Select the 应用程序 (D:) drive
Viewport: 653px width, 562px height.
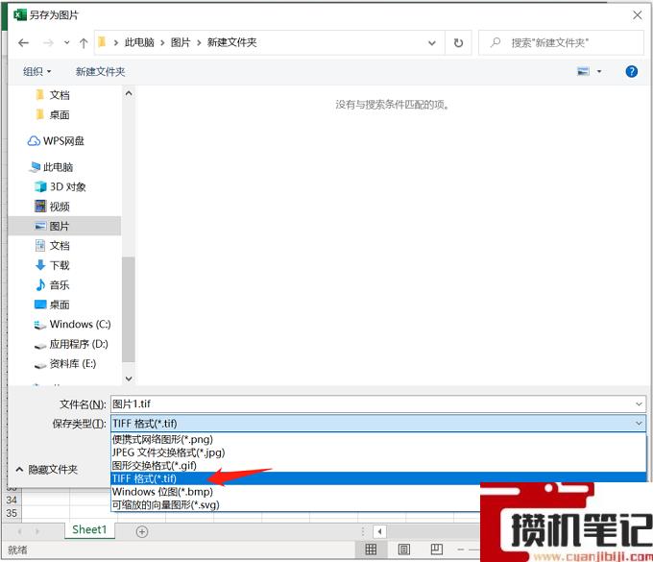coord(71,344)
